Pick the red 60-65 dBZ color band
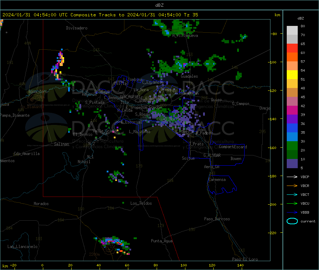Viewport: 319px width, 270px height. [x=292, y=48]
